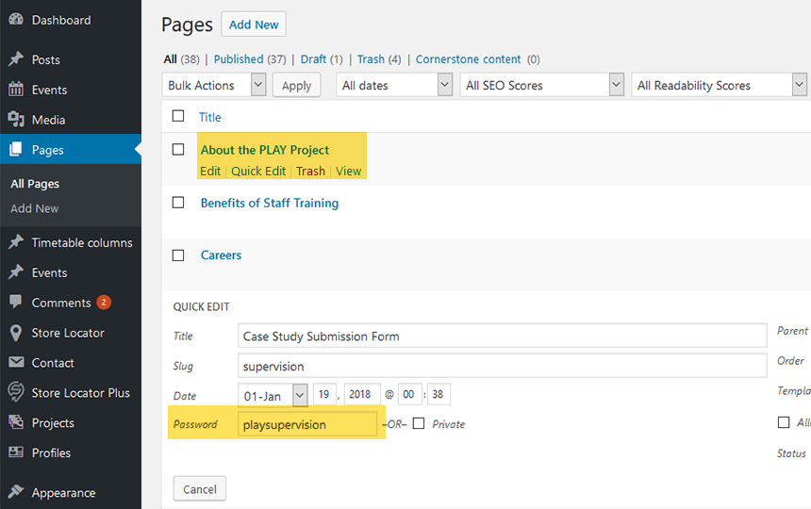Click the Store Locator map pin icon
Viewport: 811px width, 509px height.
click(x=16, y=333)
